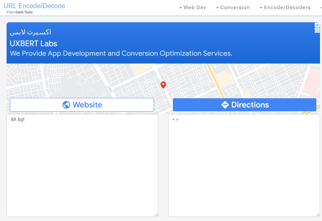The height and width of the screenshot is (221, 322).
Task: Click the right textarea resize handle
Action: pos(318,215)
